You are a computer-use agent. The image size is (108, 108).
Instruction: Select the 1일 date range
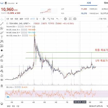click(18, 106)
